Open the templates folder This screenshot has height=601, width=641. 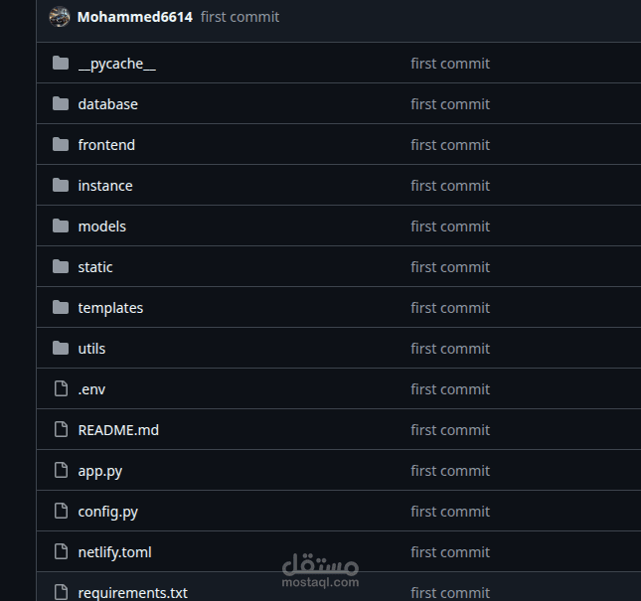pos(110,308)
